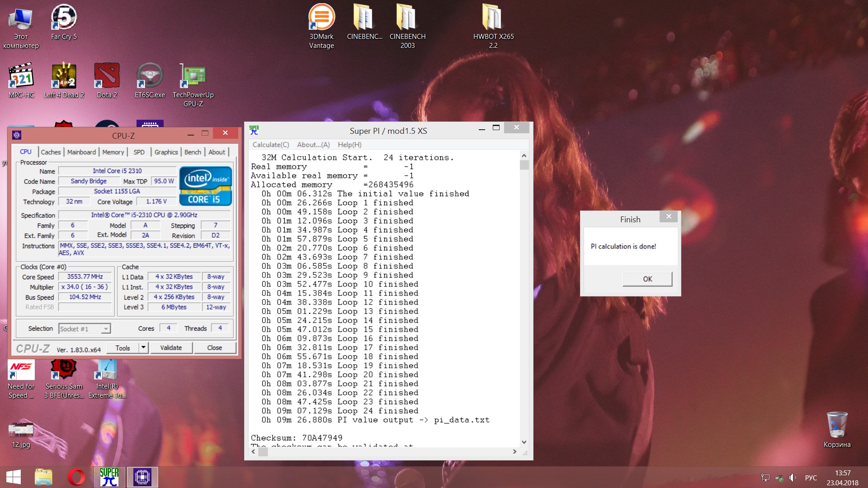Launch Opera browser from the taskbar

point(76,477)
